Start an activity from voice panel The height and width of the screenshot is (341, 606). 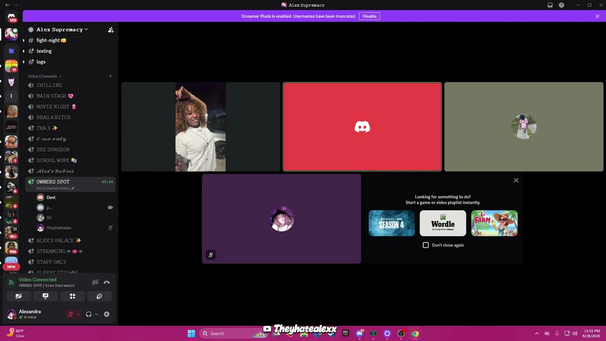(72, 296)
